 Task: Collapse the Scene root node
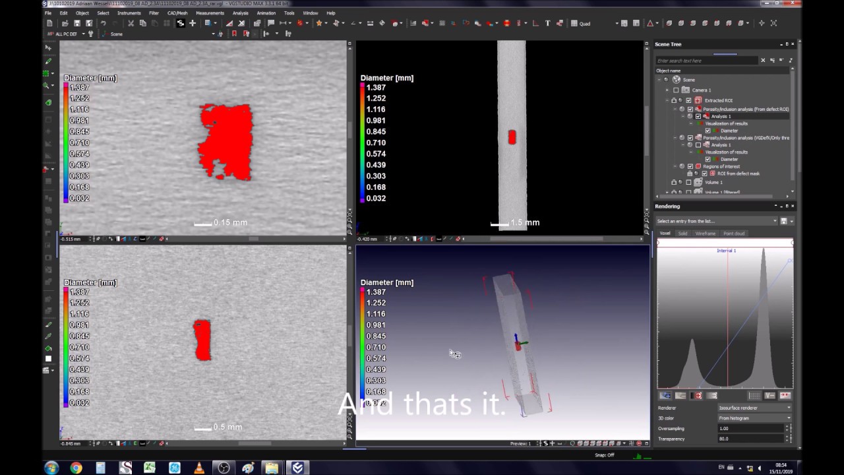click(658, 79)
